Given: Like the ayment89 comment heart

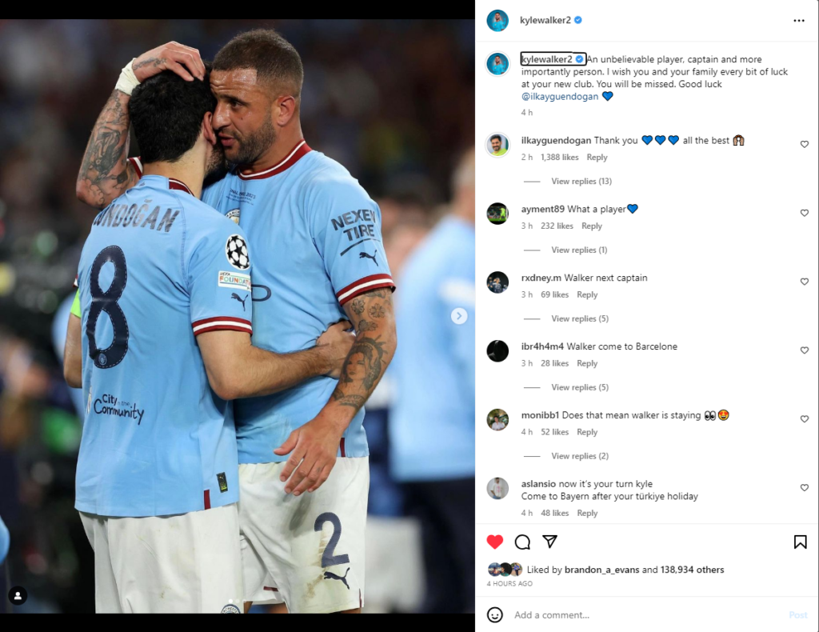Looking at the screenshot, I should click(805, 213).
